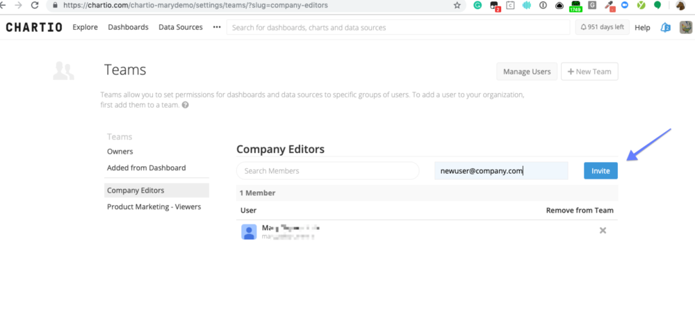Click the member's blue avatar icon
Screen dimensions: 695x326
[x=249, y=231]
